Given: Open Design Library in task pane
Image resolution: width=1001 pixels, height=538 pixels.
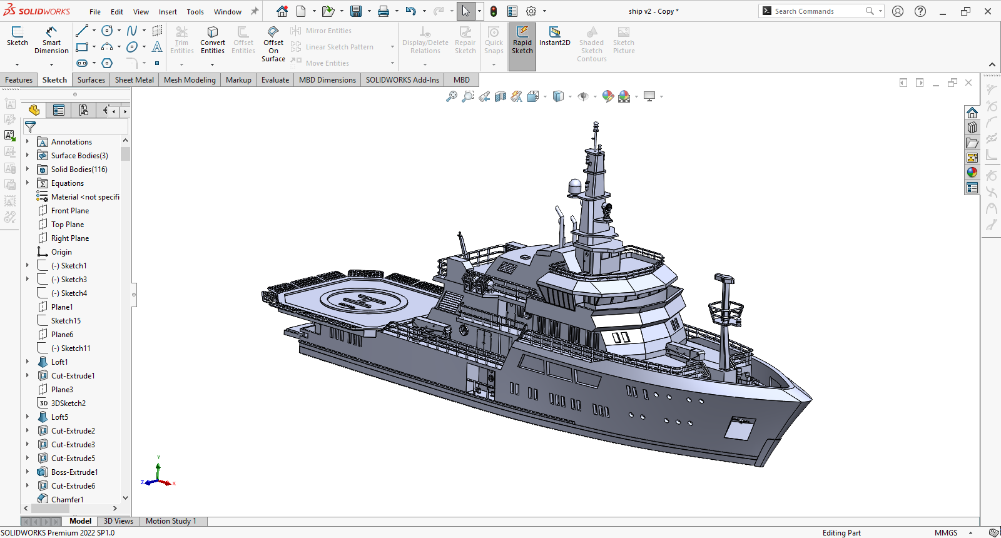Looking at the screenshot, I should (972, 128).
